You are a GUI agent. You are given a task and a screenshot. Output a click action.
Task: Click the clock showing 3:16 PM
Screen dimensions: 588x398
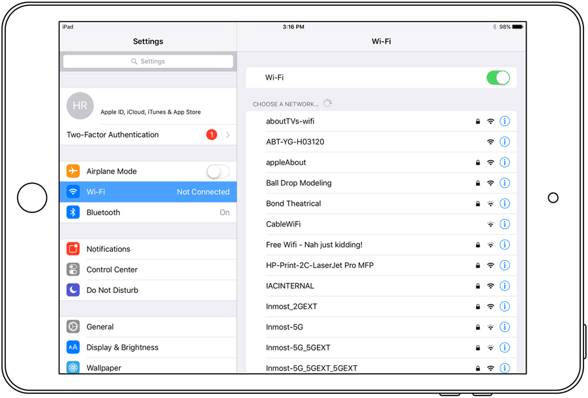[293, 27]
